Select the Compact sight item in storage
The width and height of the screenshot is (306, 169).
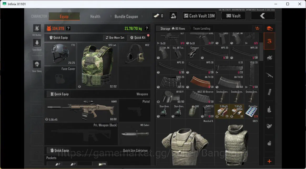(x=192, y=53)
